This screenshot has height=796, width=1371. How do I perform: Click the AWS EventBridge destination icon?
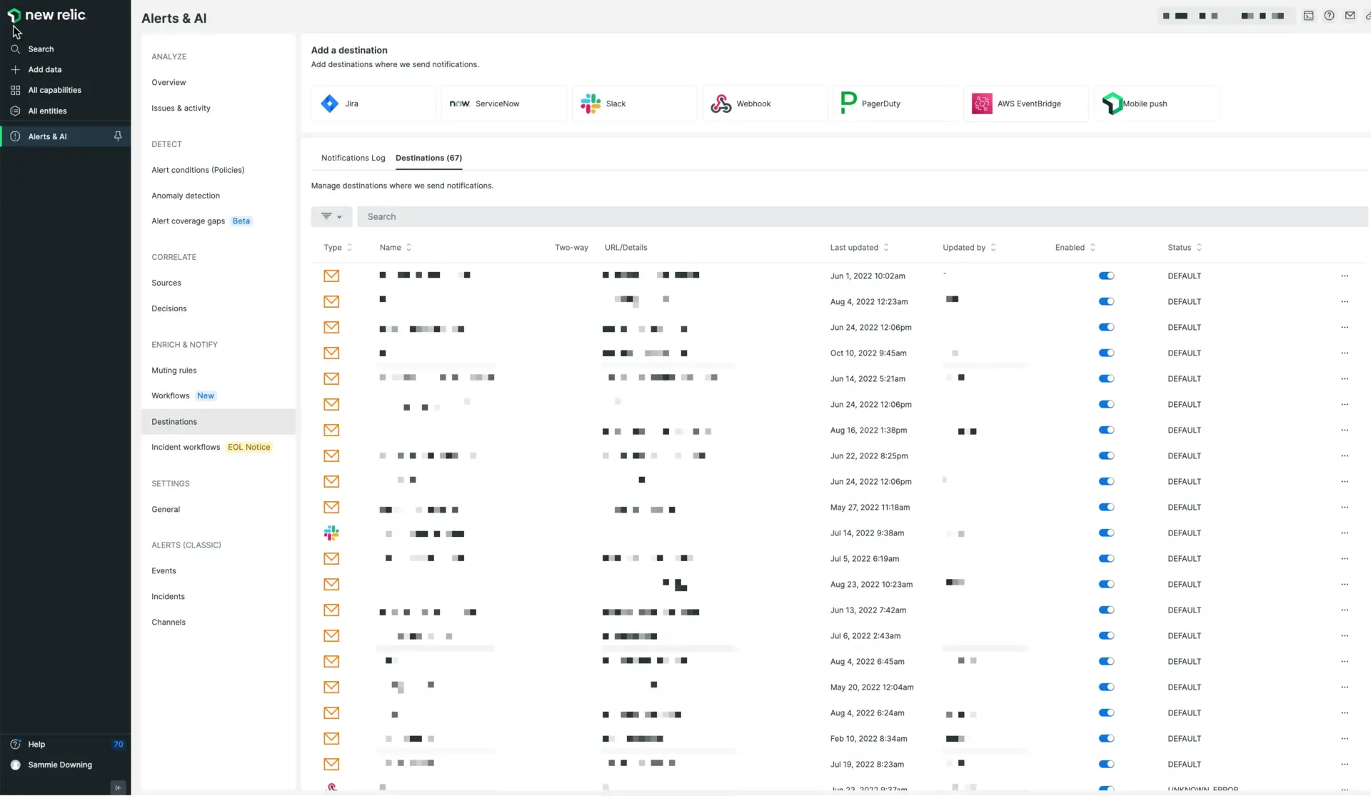[980, 102]
